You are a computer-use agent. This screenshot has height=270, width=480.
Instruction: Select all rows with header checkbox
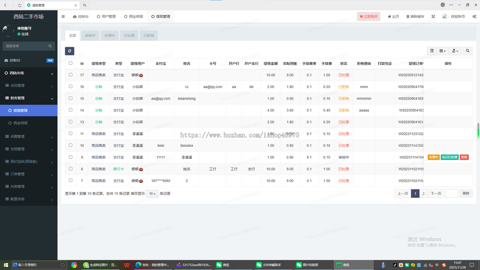[71, 63]
